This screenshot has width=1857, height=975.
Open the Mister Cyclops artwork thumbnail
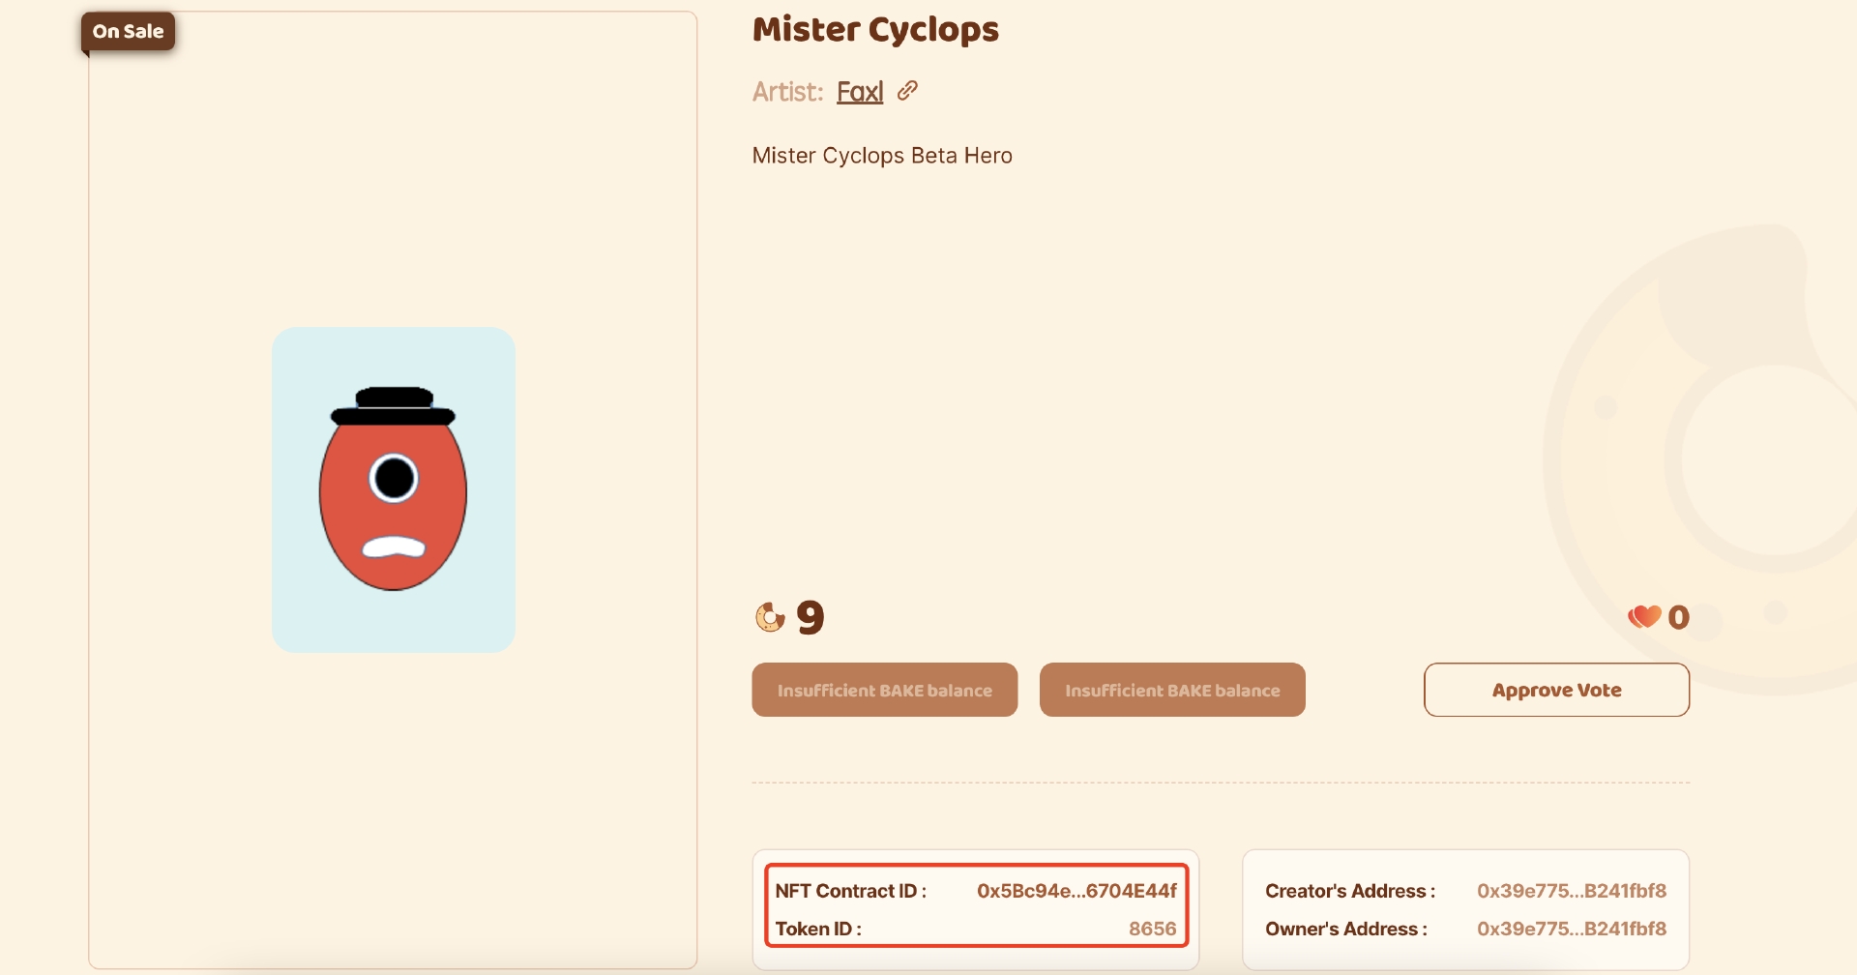[x=394, y=489]
